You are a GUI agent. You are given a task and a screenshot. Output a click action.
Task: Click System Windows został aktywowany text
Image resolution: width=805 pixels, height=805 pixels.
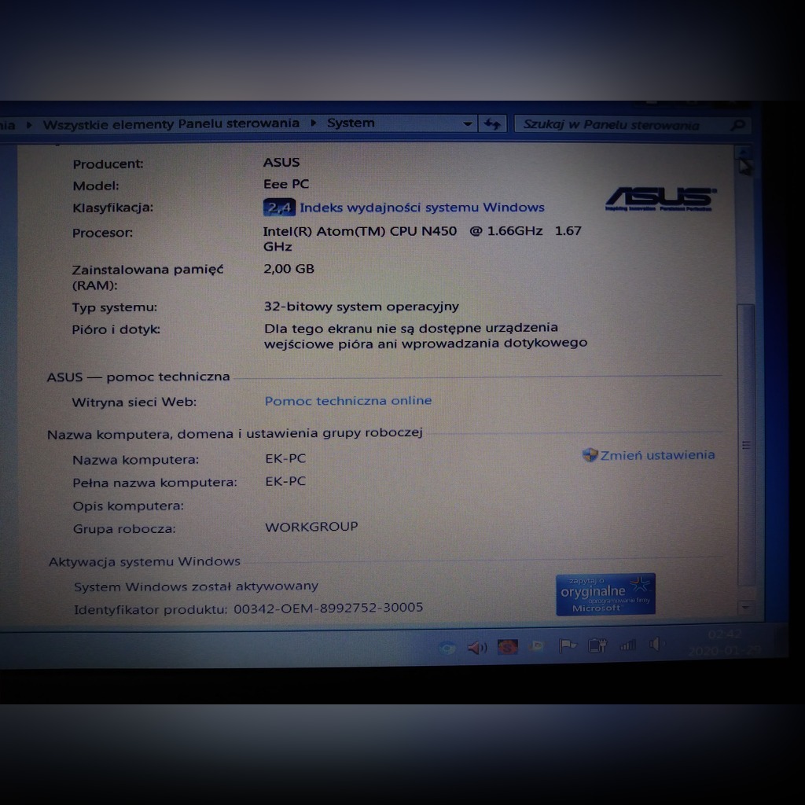(x=196, y=586)
